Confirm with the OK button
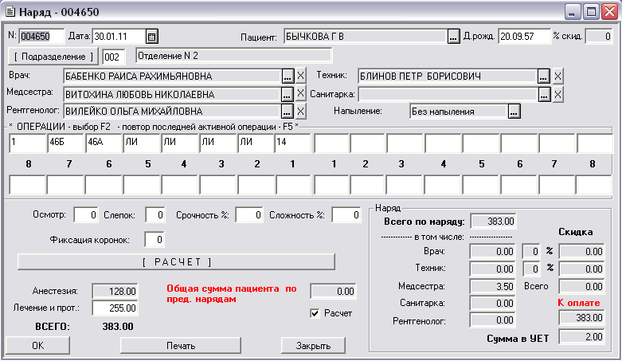 [x=37, y=346]
